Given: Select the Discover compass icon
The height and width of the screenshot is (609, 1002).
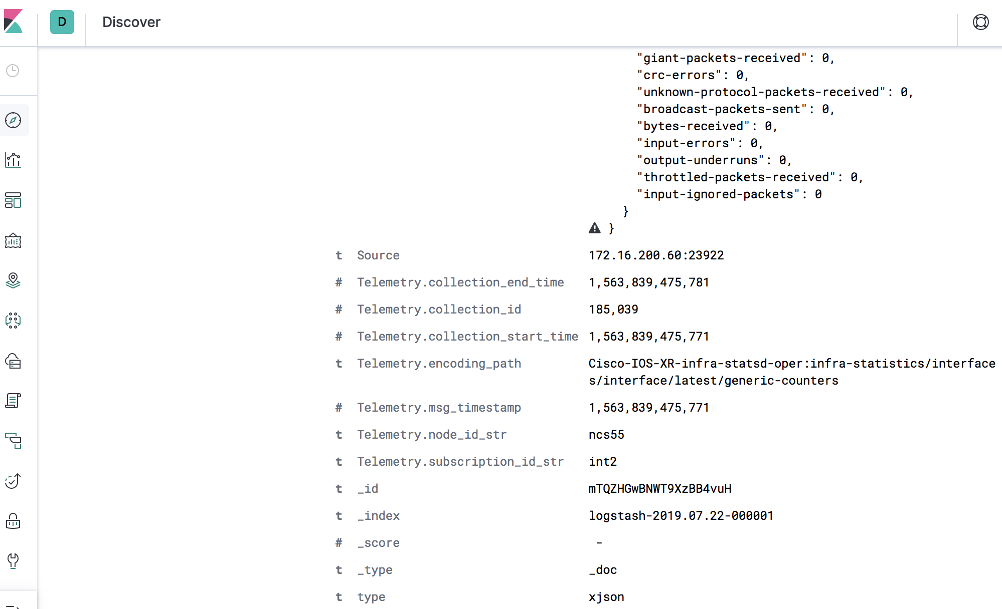Looking at the screenshot, I should pyautogui.click(x=13, y=120).
